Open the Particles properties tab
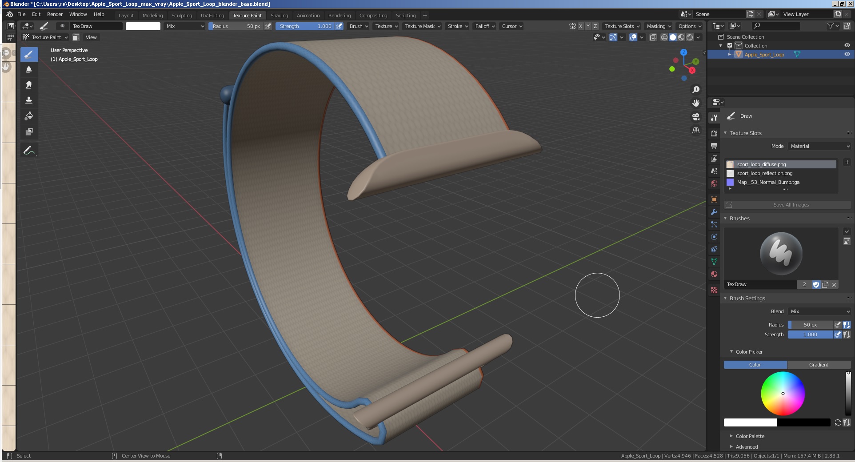Screen dimensions: 855x462 [714, 224]
